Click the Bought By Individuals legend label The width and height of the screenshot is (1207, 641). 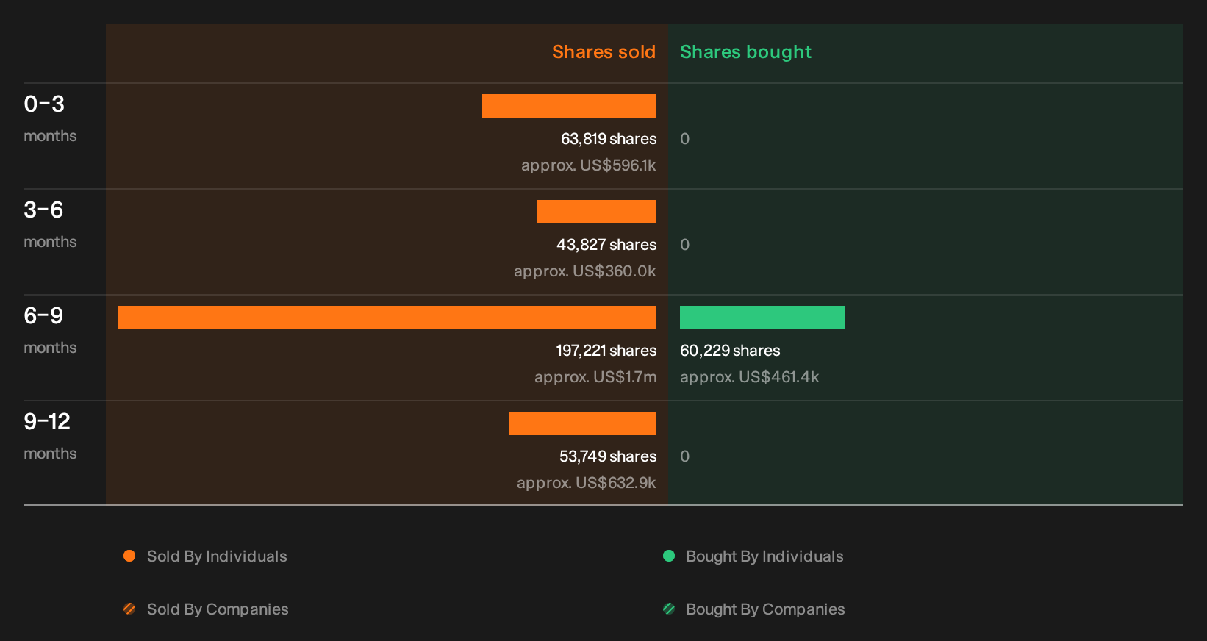(764, 556)
